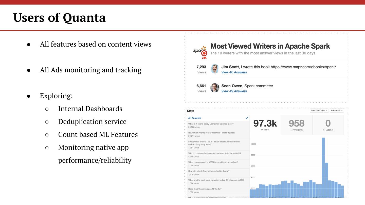
Task: Click the tallest bar in the views chart
Action: point(323,168)
